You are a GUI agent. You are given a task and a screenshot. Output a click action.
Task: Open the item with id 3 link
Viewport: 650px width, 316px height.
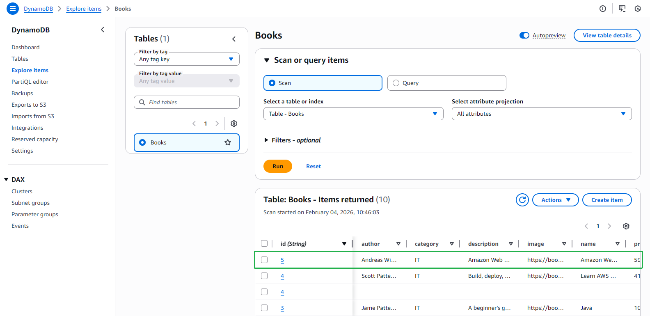[x=282, y=308]
